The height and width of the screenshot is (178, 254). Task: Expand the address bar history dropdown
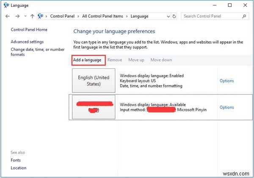tap(168, 17)
